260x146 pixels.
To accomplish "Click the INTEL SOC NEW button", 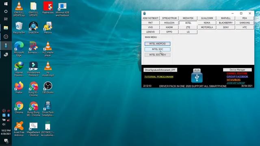I will (157, 55).
